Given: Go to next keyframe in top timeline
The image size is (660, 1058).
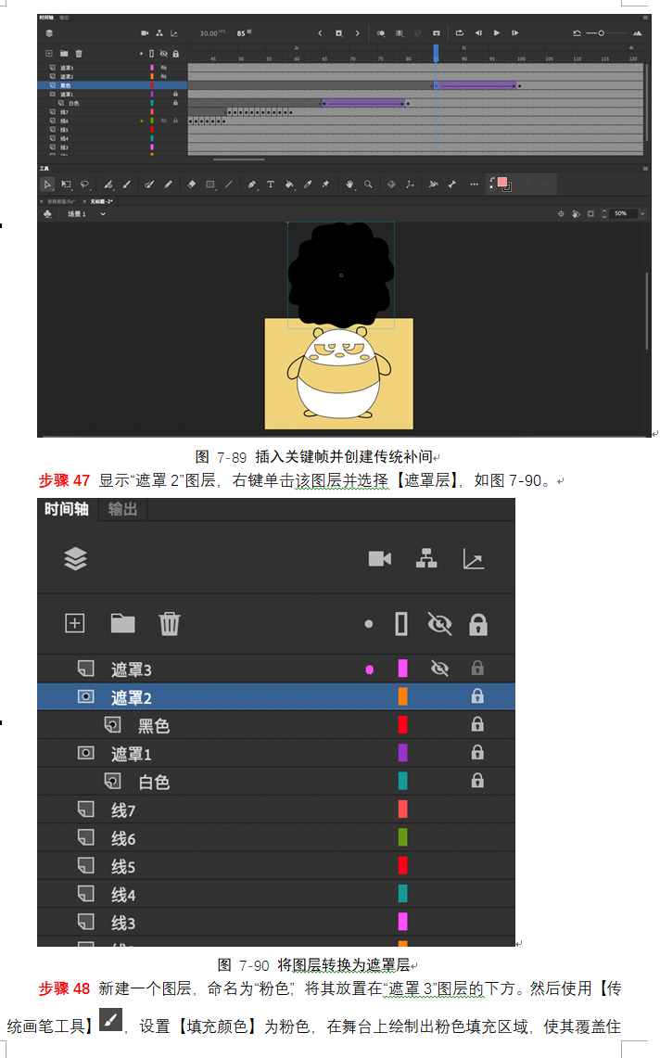Looking at the screenshot, I should point(357,33).
